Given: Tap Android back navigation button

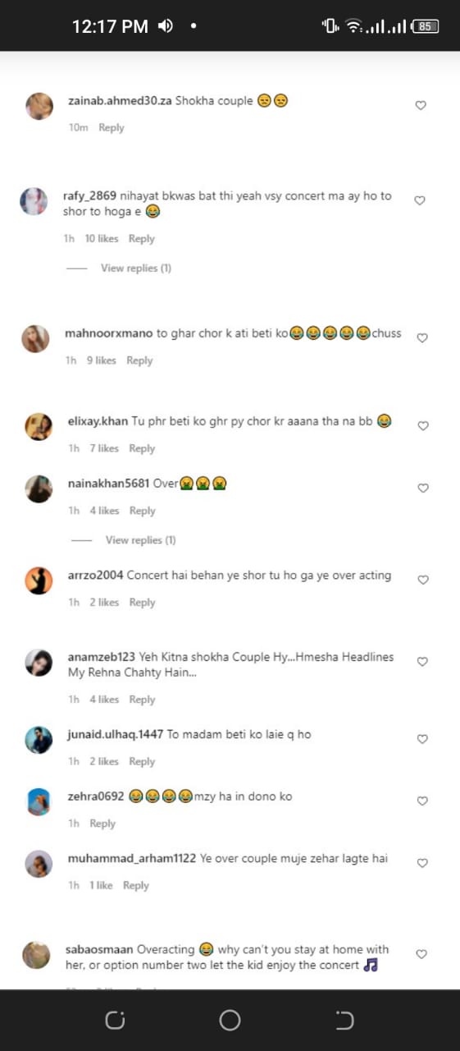Looking at the screenshot, I should (x=344, y=1021).
